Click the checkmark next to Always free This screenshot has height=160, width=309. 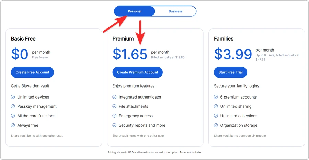[x=13, y=125]
